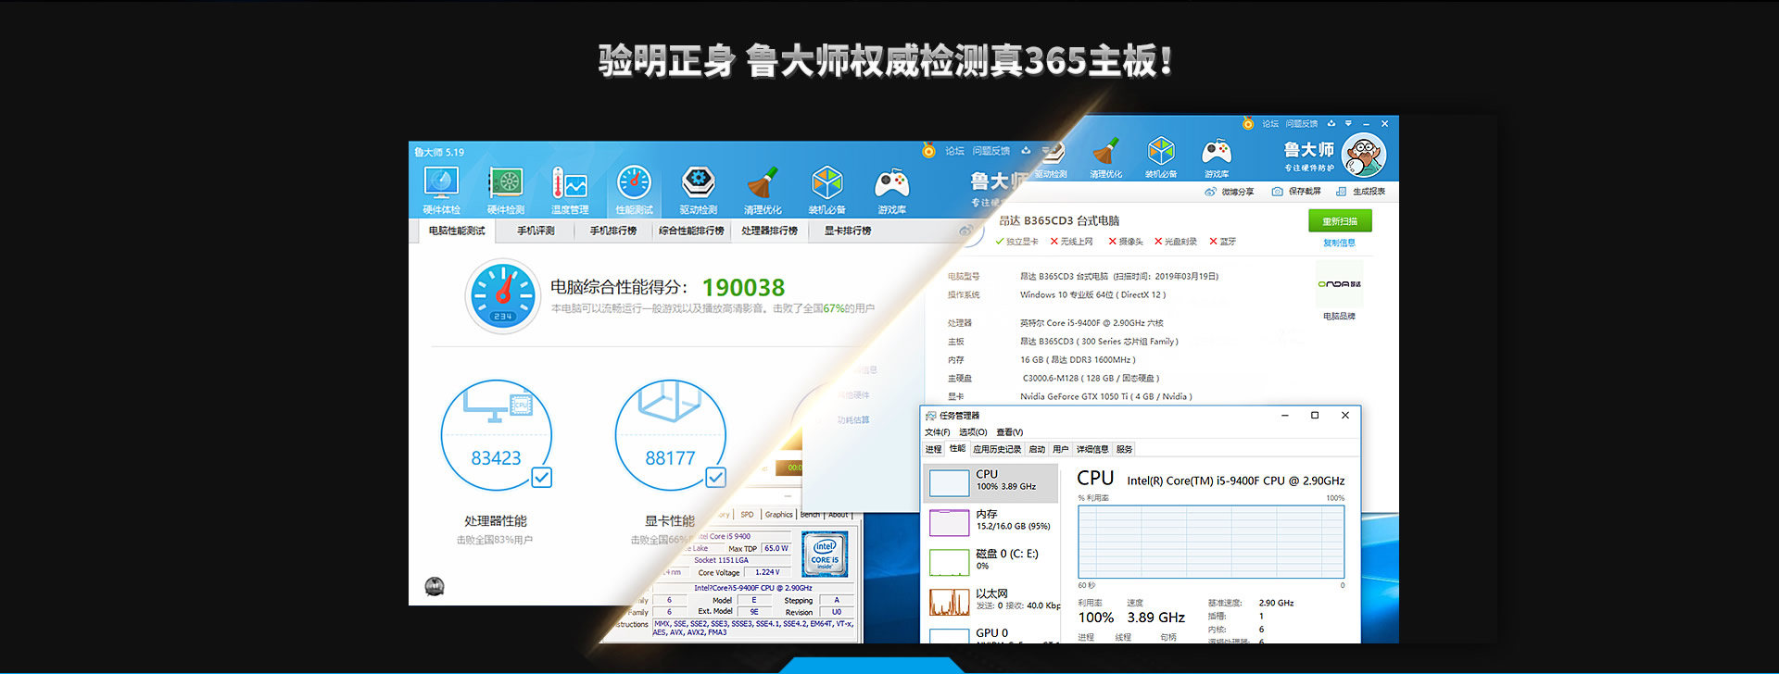Select 以太网 Ethernet graph in Task Manager
1779x674 pixels.
pyautogui.click(x=991, y=600)
